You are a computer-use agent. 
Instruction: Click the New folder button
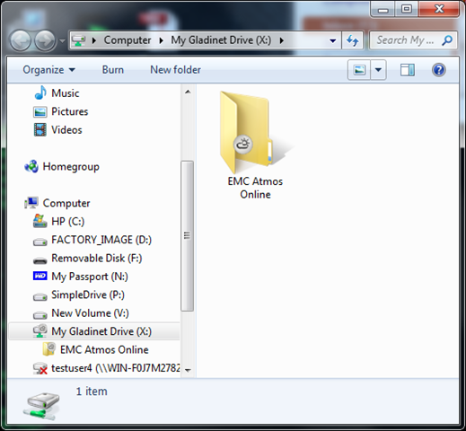pos(175,70)
